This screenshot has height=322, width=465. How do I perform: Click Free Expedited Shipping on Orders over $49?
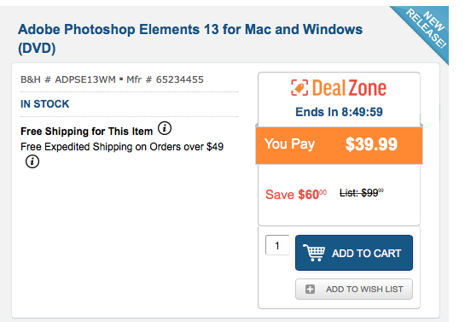point(122,147)
